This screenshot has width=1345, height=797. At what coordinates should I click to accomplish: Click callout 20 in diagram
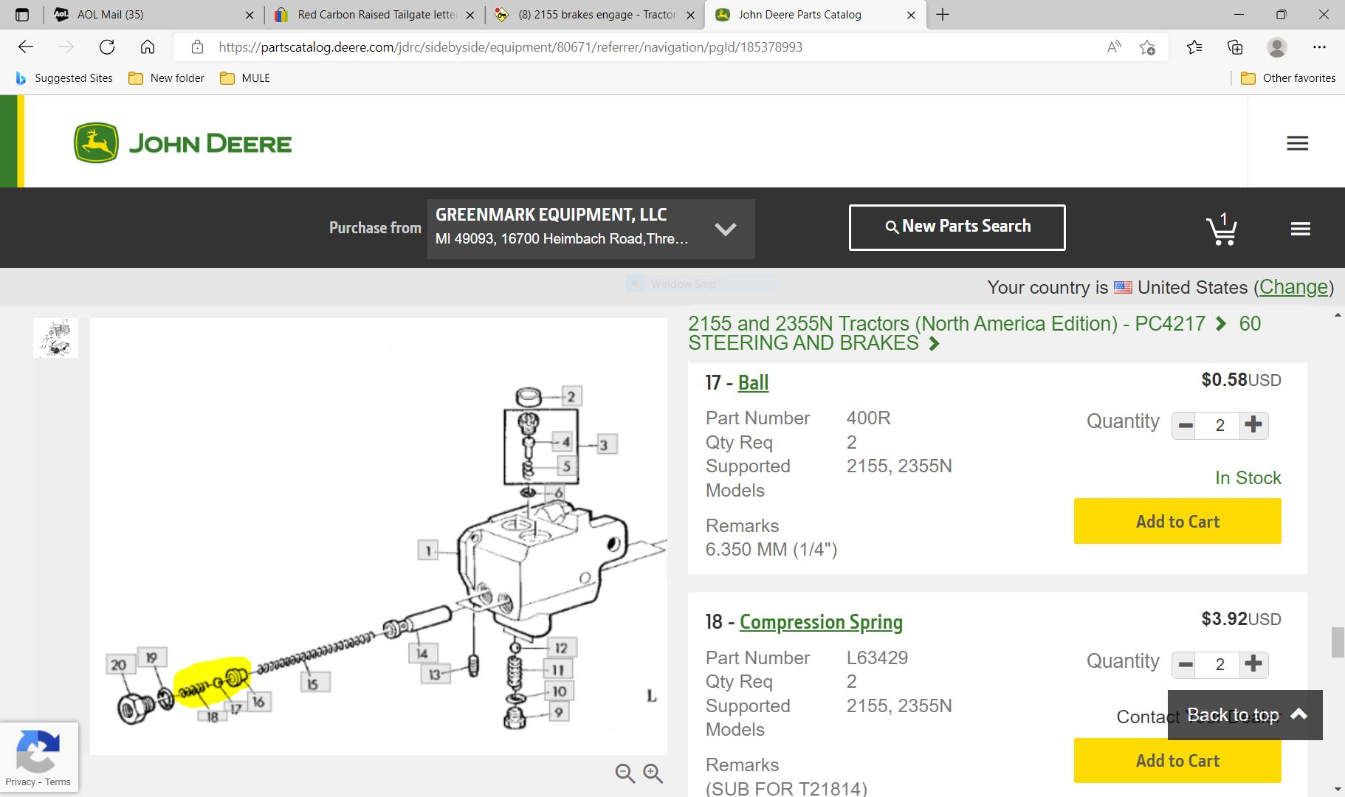[x=119, y=665]
